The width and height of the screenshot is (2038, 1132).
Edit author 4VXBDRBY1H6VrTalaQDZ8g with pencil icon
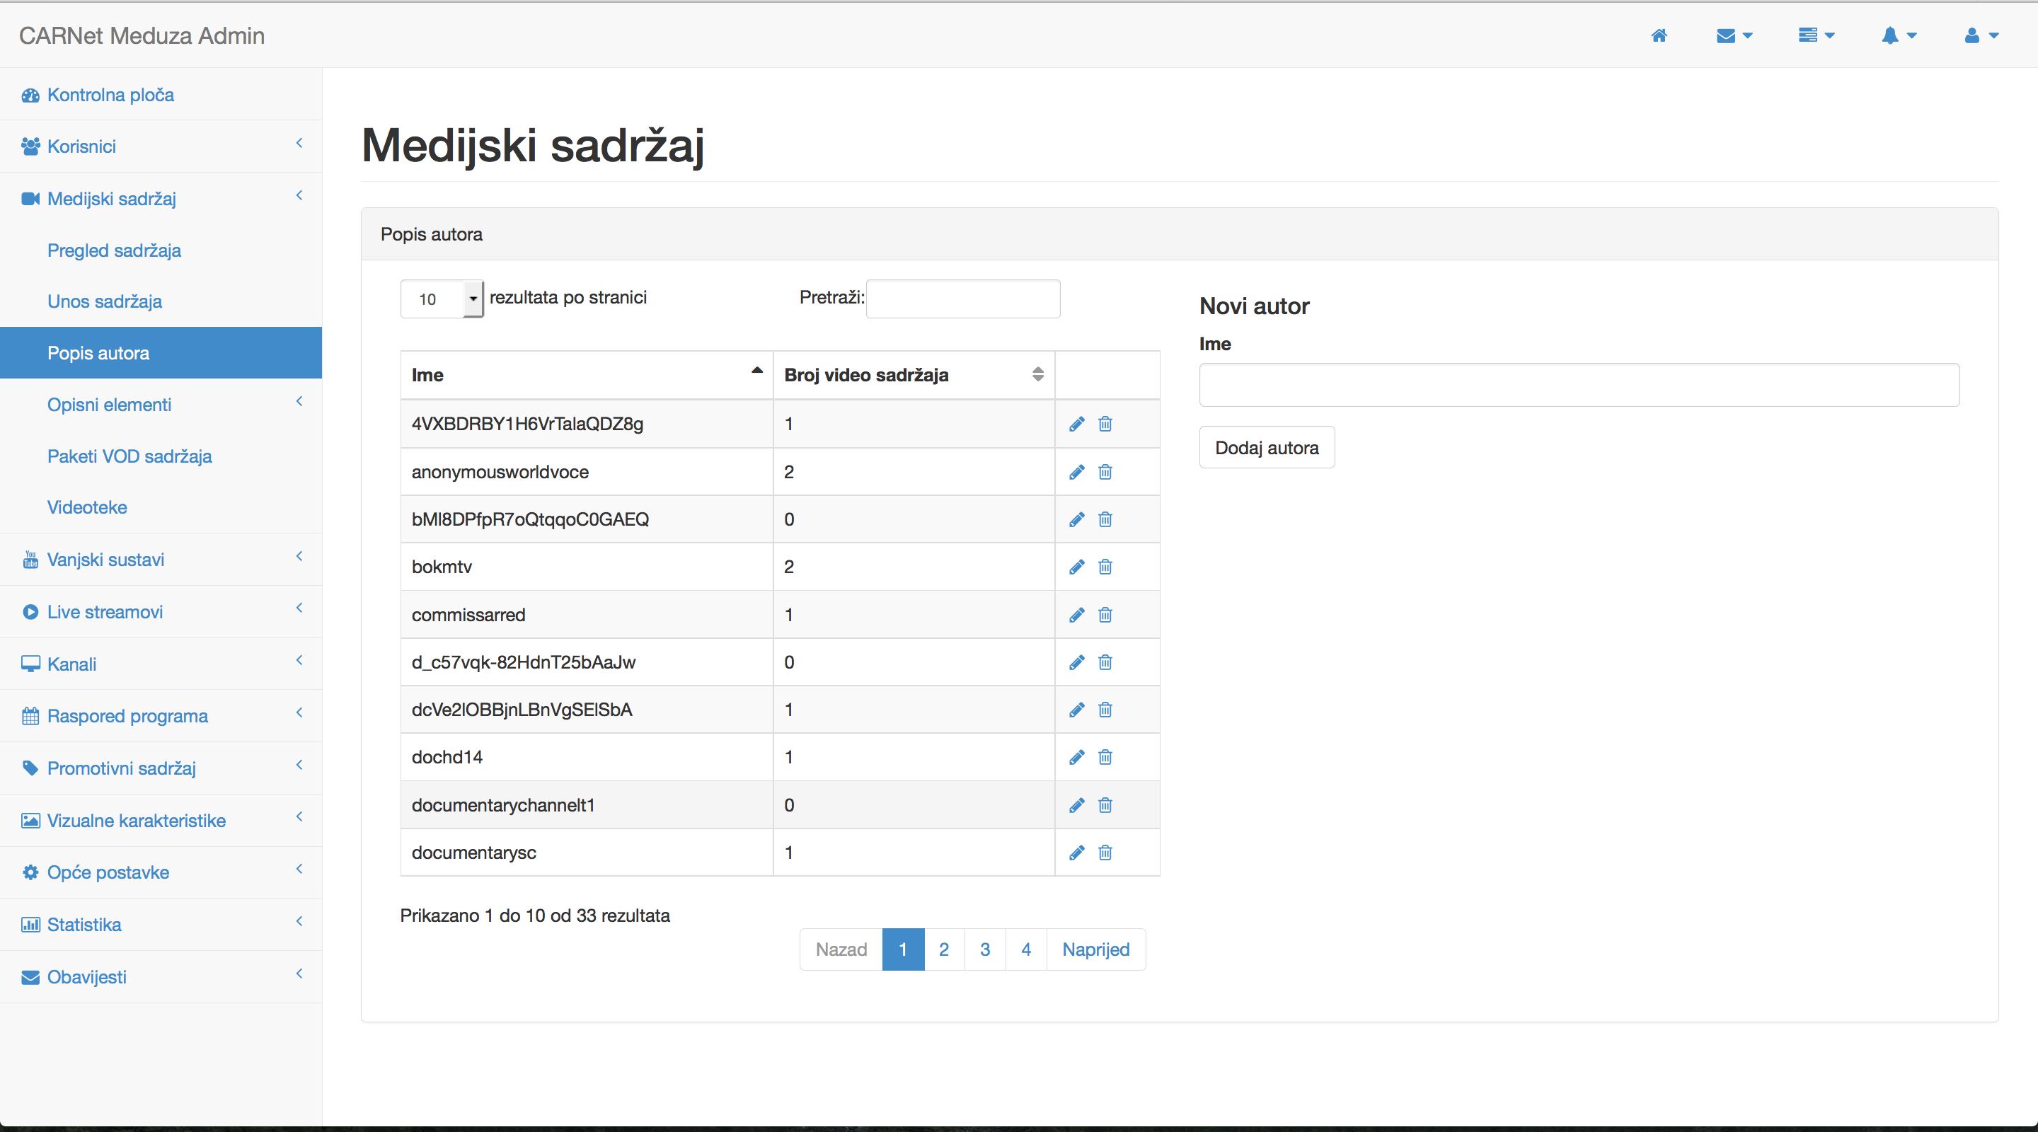1077,424
